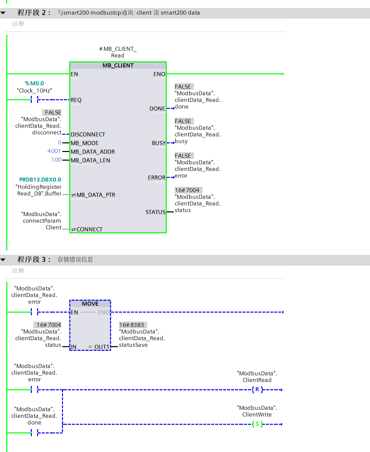Screen dimensions: 370x452
Task: Collapse network segment 程序段 3
Action: (x=3, y=260)
